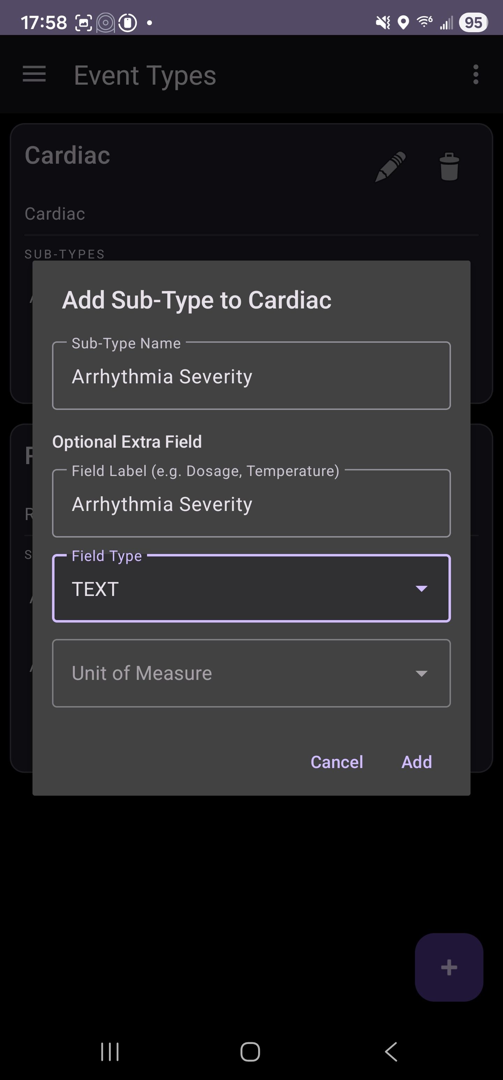Viewport: 503px width, 1080px height.
Task: Focus the Sub-Type Name input field
Action: [x=251, y=376]
